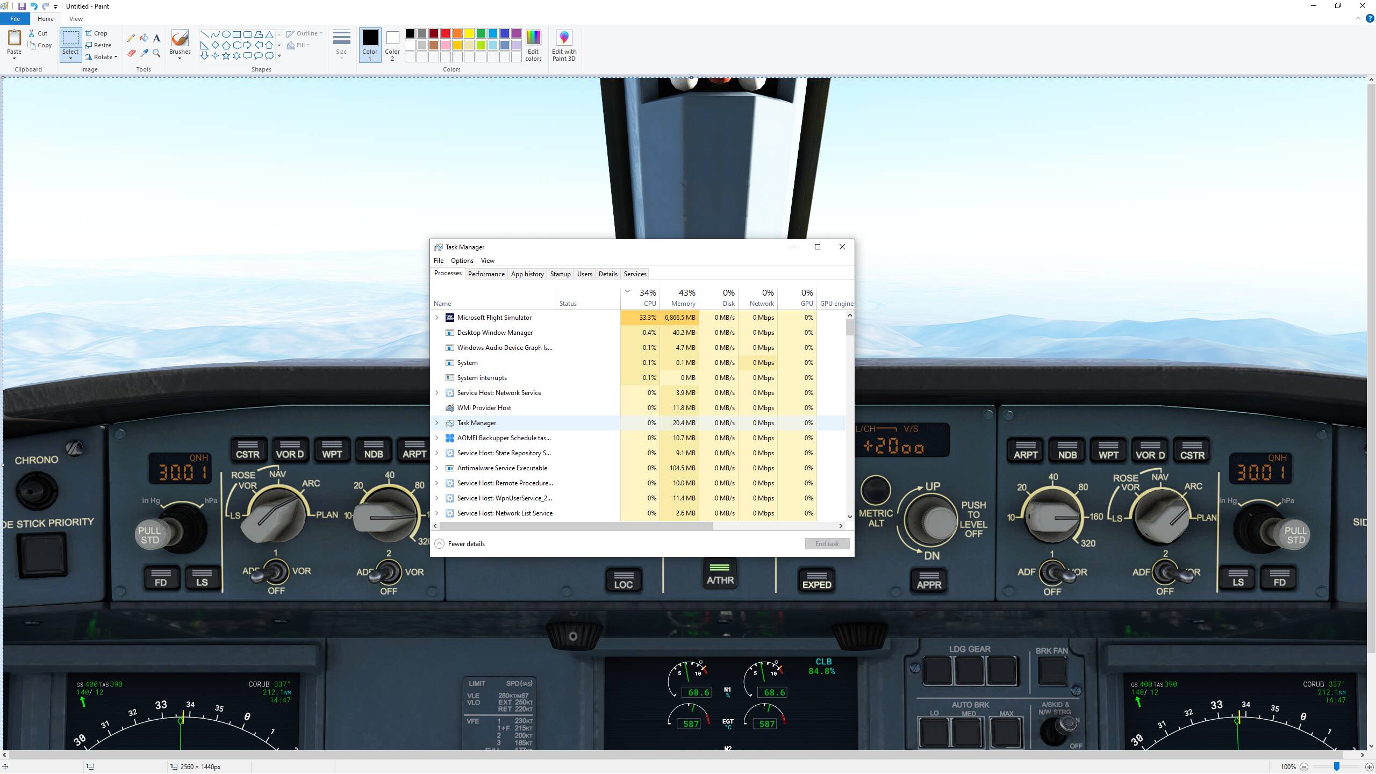This screenshot has width=1376, height=774.
Task: Click the zoom out minus button
Action: click(1303, 767)
